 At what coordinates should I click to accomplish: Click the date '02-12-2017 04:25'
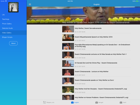pyautogui.click(x=80, y=32)
